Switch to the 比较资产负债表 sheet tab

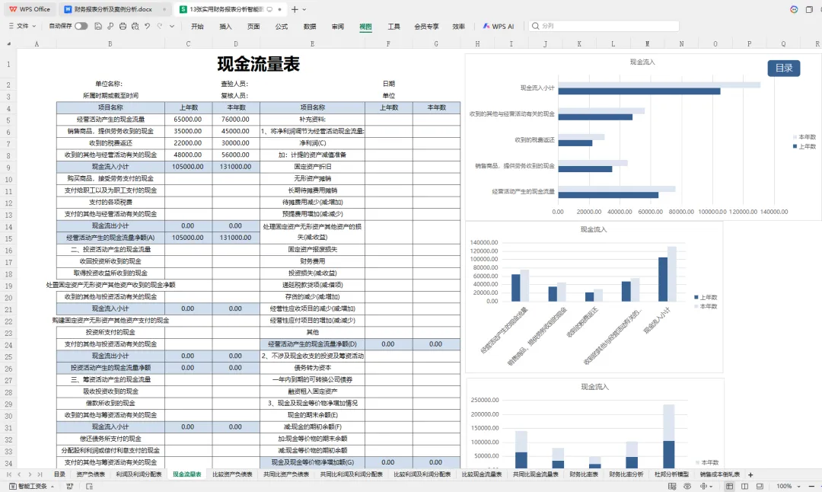(232, 474)
